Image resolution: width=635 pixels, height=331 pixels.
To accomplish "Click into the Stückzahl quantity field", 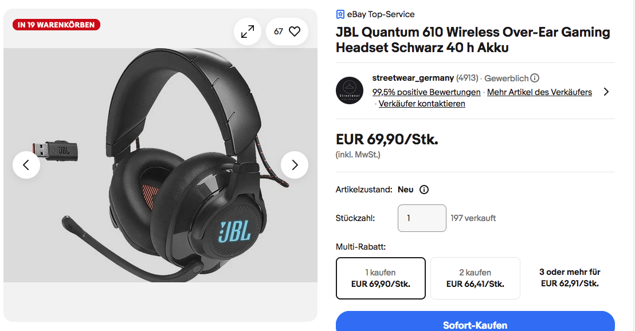I will pos(422,218).
